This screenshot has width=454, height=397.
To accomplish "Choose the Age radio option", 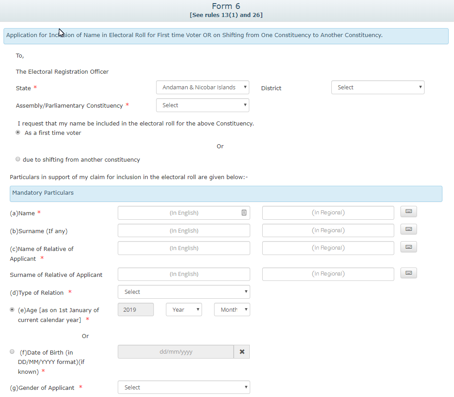I will pyautogui.click(x=12, y=309).
